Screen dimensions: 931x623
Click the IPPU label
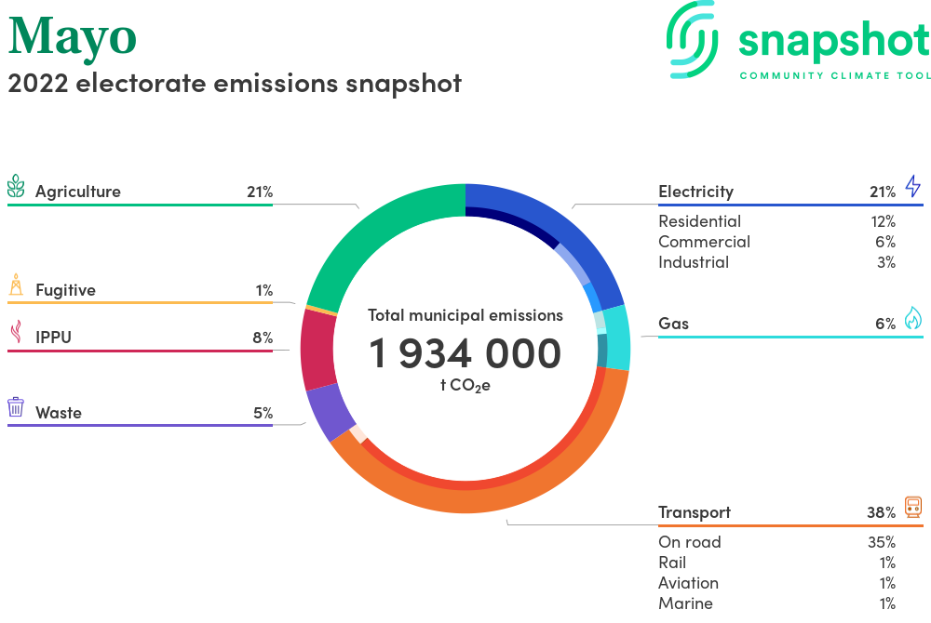click(53, 338)
